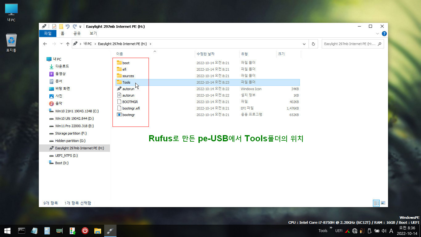Expand chevron after 내 PC breadcrumb
This screenshot has height=237, width=421.
click(95, 44)
